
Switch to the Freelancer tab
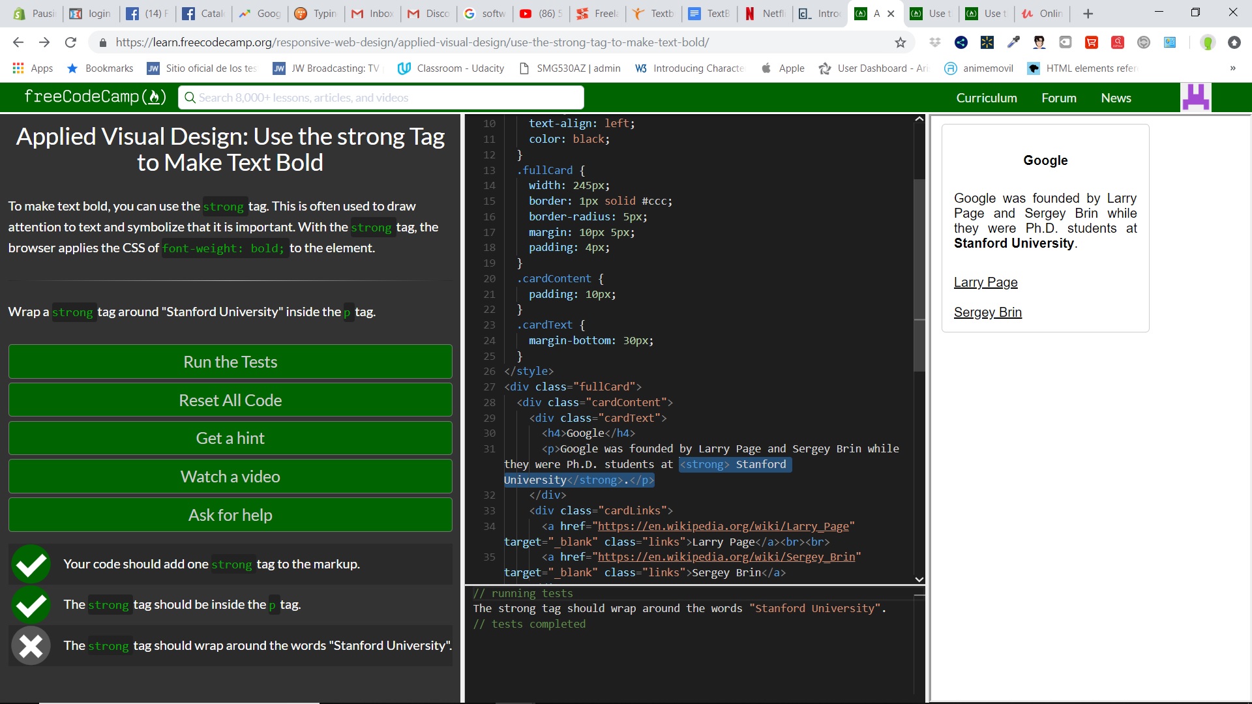click(597, 14)
